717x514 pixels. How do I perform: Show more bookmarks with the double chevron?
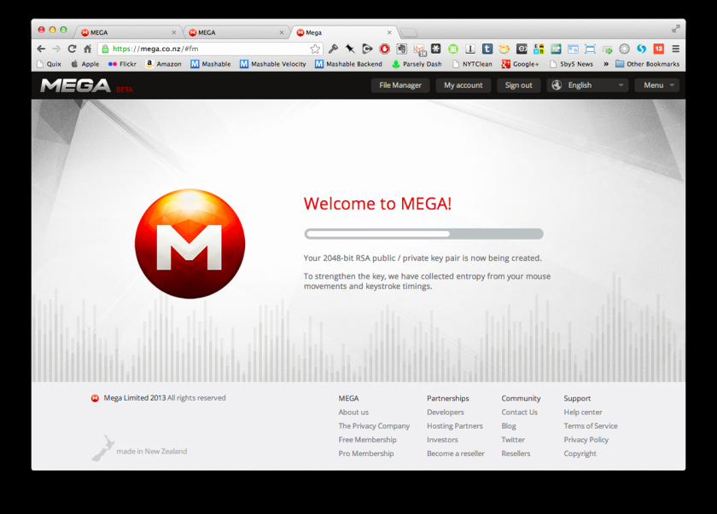tap(606, 64)
